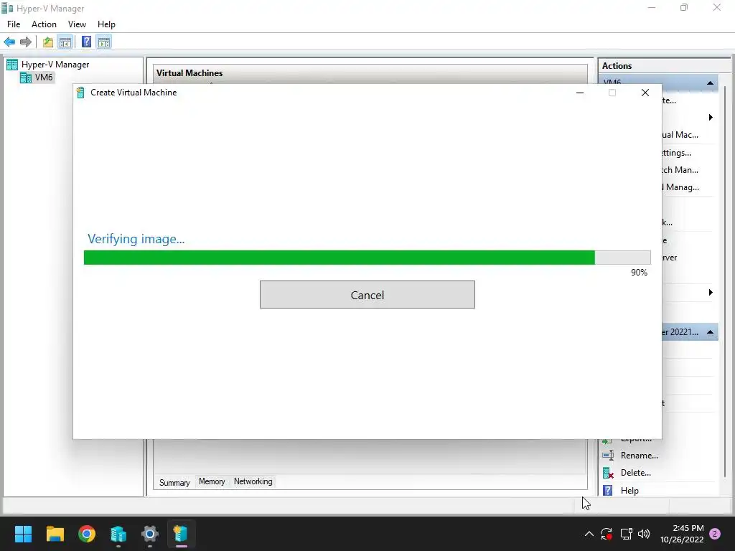This screenshot has width=735, height=551.
Task: Collapse the VM6 section in Actions pane
Action: click(710, 83)
